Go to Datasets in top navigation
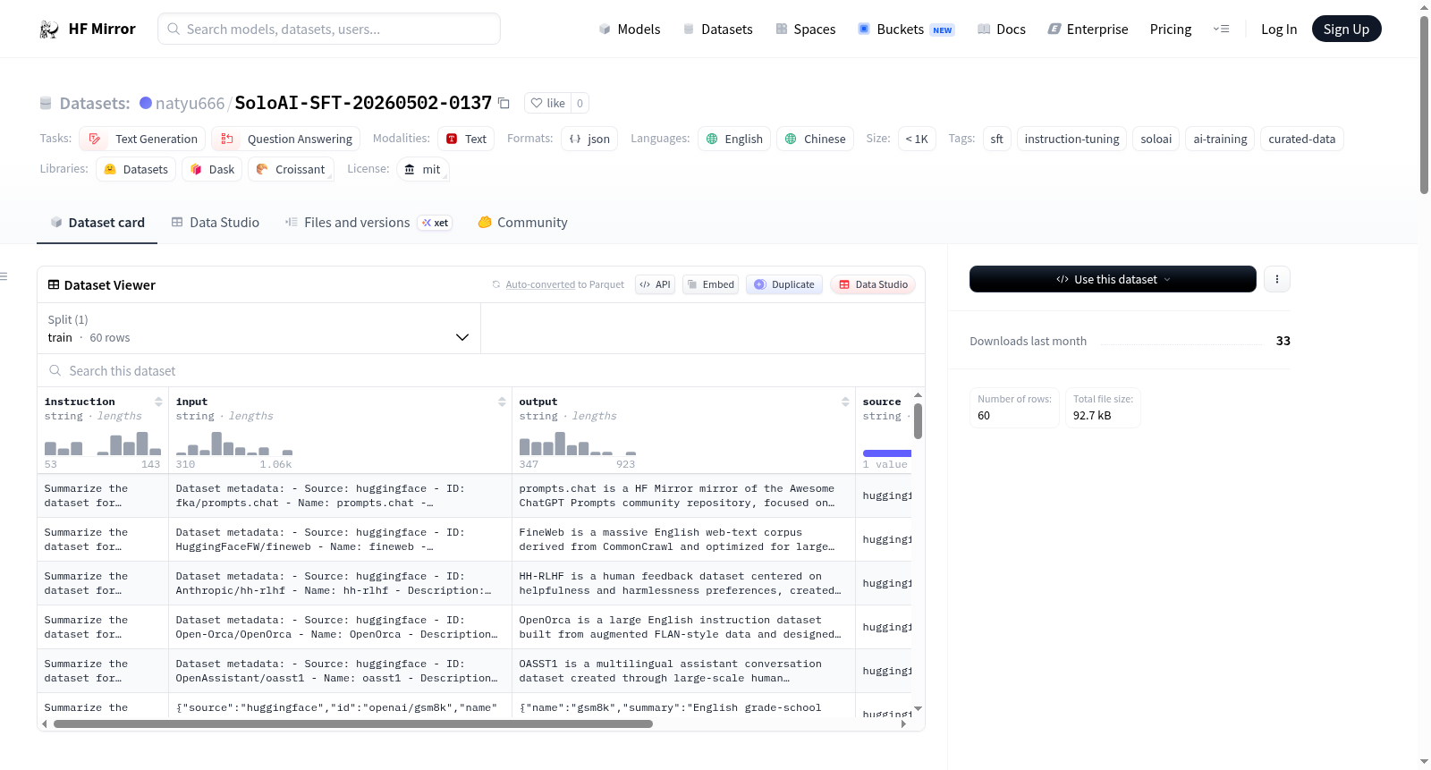Image resolution: width=1431 pixels, height=770 pixels. point(717,29)
